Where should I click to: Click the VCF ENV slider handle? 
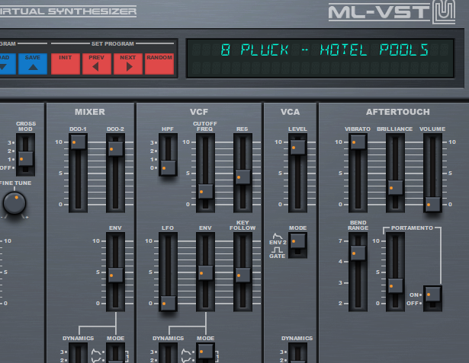[x=206, y=273]
